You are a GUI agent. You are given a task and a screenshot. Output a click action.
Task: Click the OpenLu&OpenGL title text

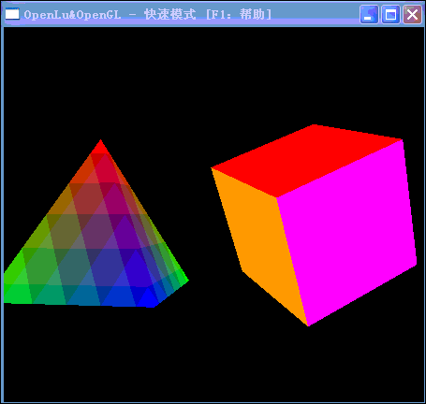coord(72,15)
